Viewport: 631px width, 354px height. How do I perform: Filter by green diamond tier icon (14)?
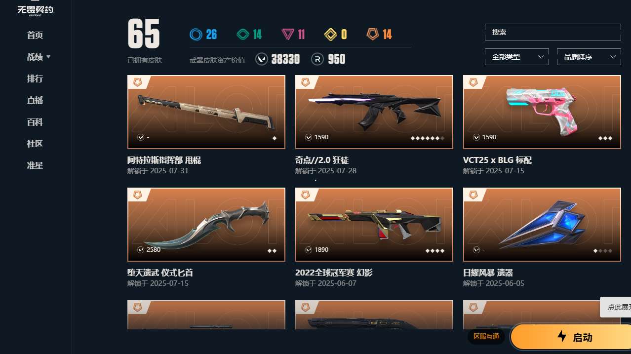(x=242, y=34)
